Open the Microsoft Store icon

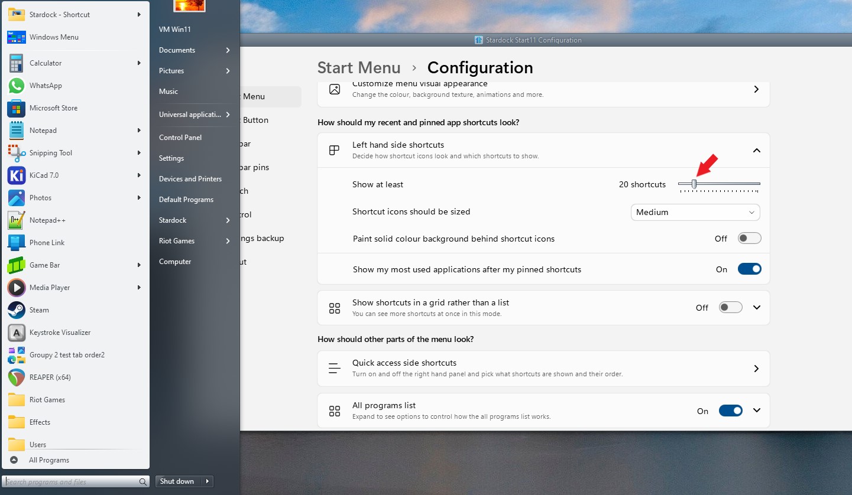pyautogui.click(x=17, y=108)
